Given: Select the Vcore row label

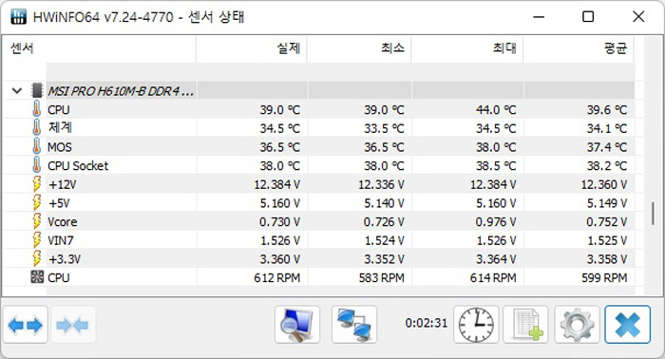Looking at the screenshot, I should tap(63, 221).
